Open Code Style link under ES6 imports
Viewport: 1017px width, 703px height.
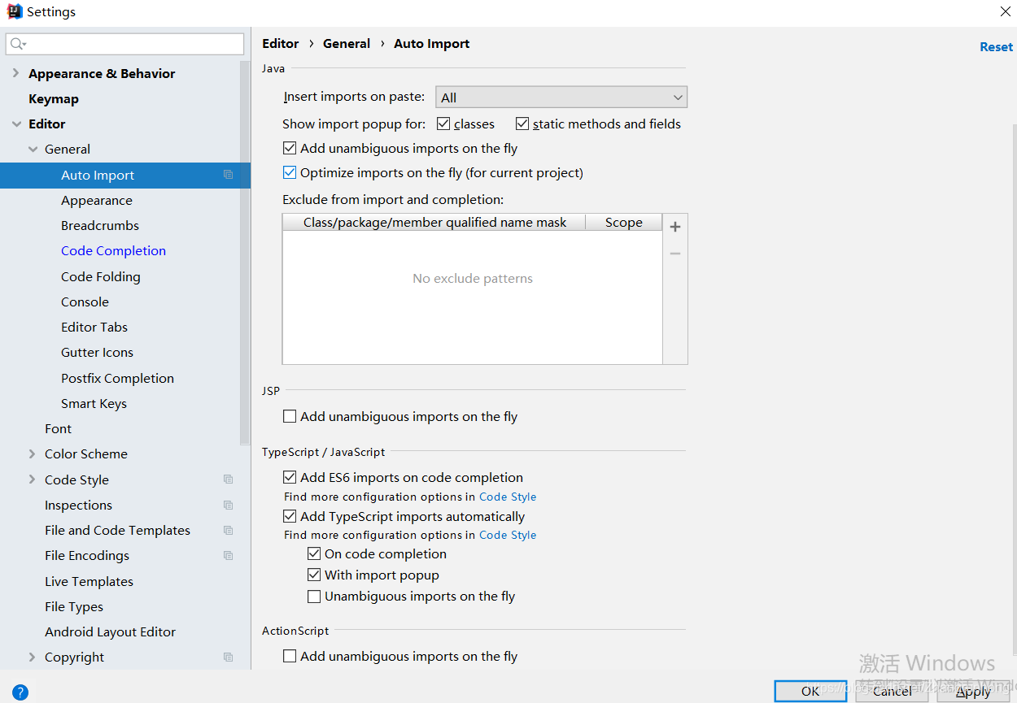click(x=508, y=497)
